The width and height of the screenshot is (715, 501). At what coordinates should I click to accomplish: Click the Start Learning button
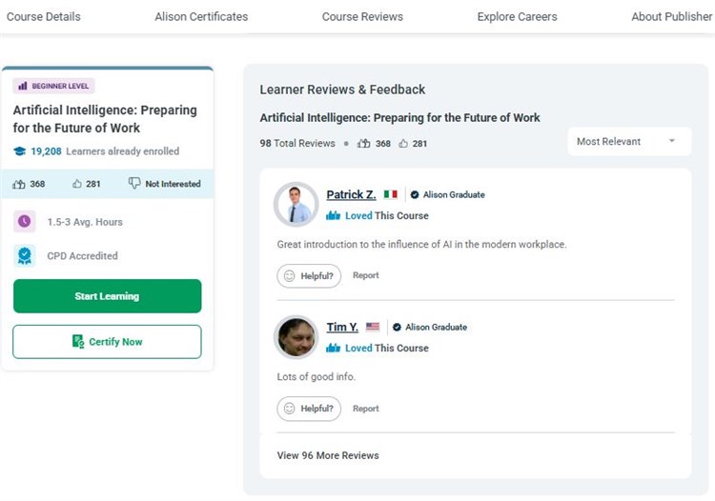tap(107, 296)
